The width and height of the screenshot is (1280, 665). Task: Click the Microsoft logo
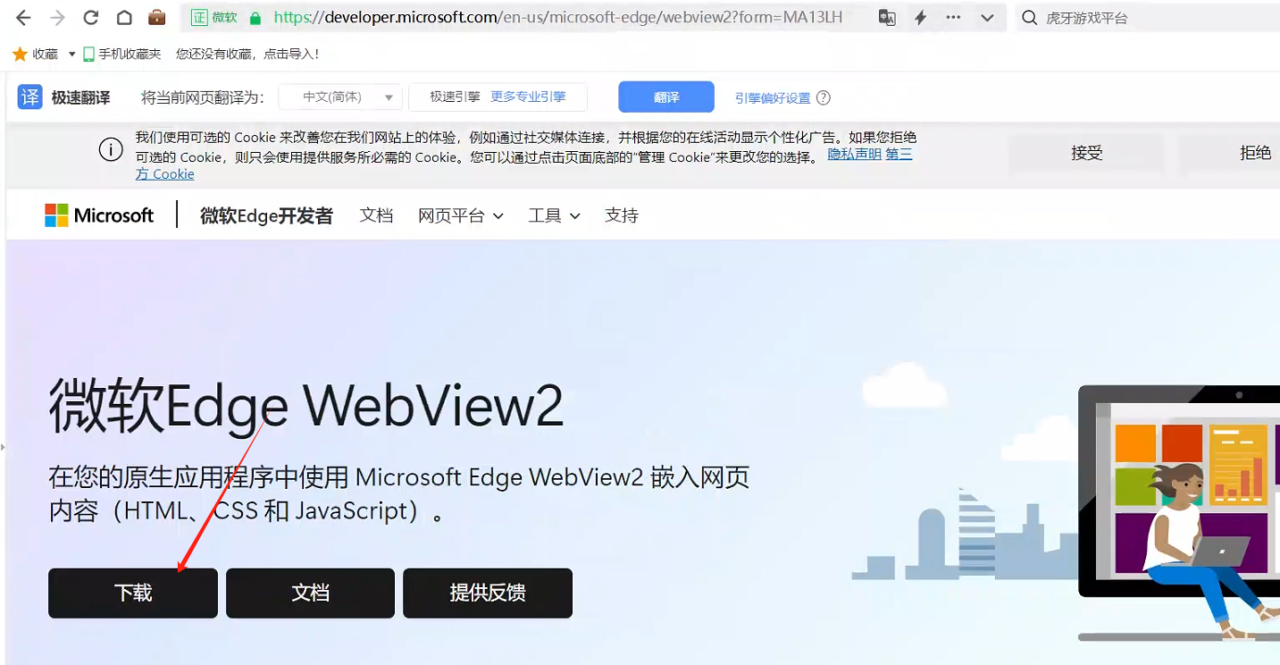pos(99,215)
